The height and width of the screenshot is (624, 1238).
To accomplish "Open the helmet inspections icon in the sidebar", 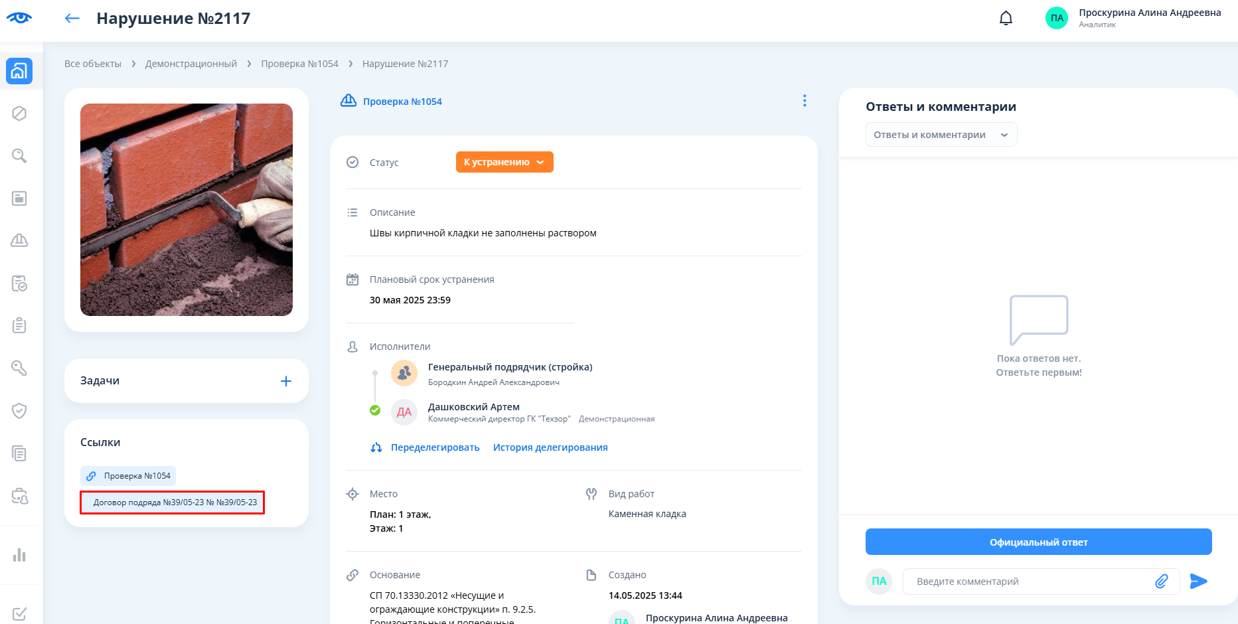I will (19, 240).
